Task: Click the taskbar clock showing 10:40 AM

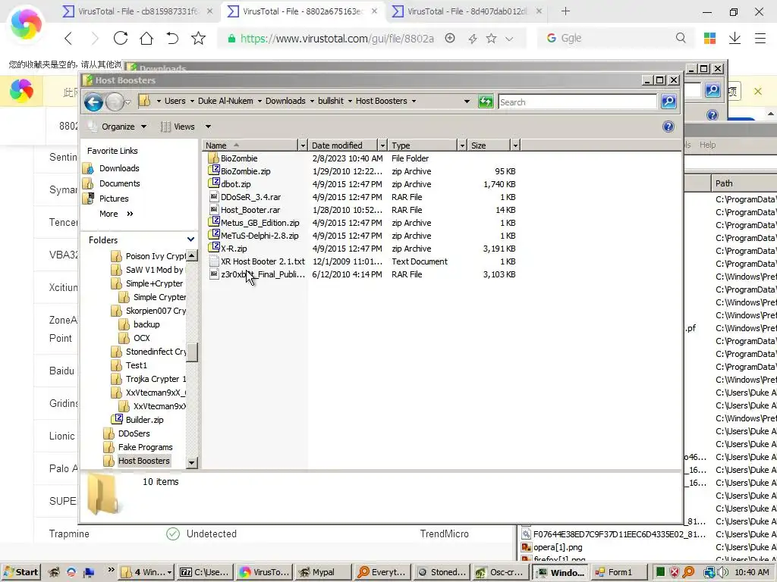Action: point(752,572)
